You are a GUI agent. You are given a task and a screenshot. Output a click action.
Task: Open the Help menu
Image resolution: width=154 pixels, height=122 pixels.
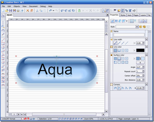click(x=50, y=6)
